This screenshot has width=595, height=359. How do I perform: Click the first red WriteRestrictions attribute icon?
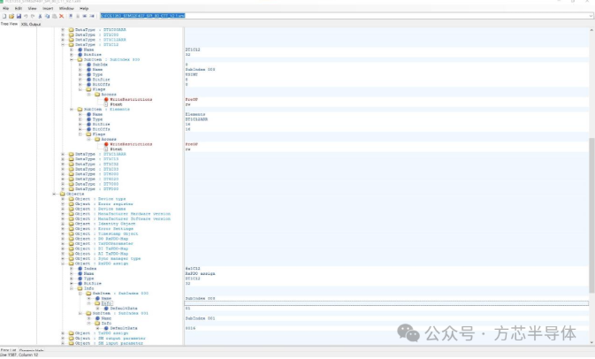point(106,99)
